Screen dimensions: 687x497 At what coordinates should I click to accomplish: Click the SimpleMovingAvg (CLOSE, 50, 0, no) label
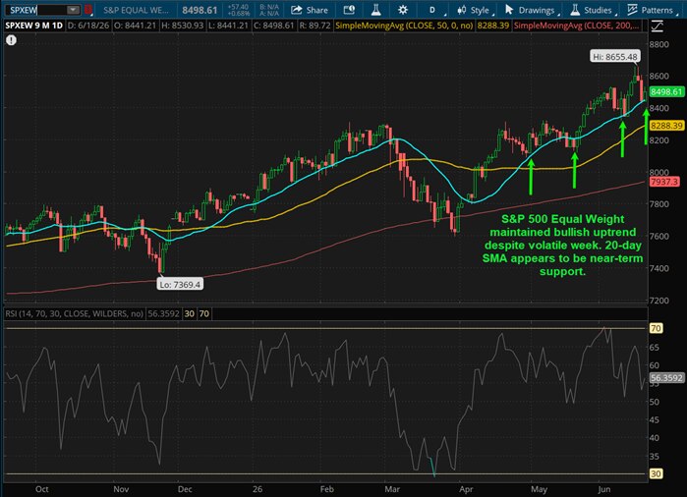pos(404,26)
